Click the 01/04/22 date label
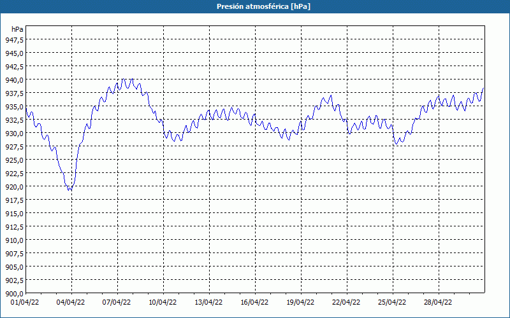Screen dimensions: 510x318 pos(25,303)
